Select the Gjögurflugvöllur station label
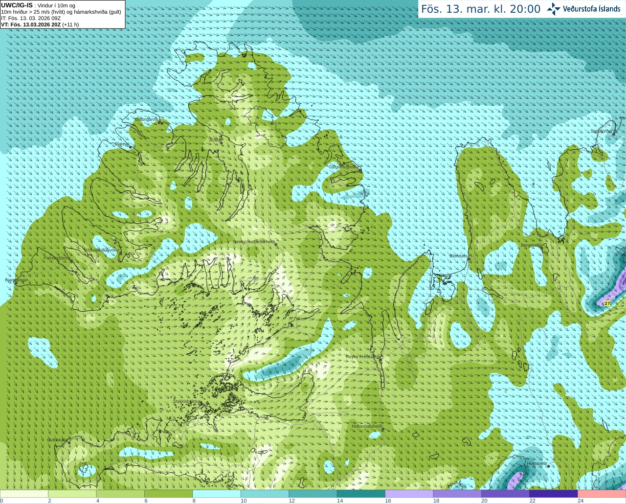The image size is (626, 504). tap(344, 167)
